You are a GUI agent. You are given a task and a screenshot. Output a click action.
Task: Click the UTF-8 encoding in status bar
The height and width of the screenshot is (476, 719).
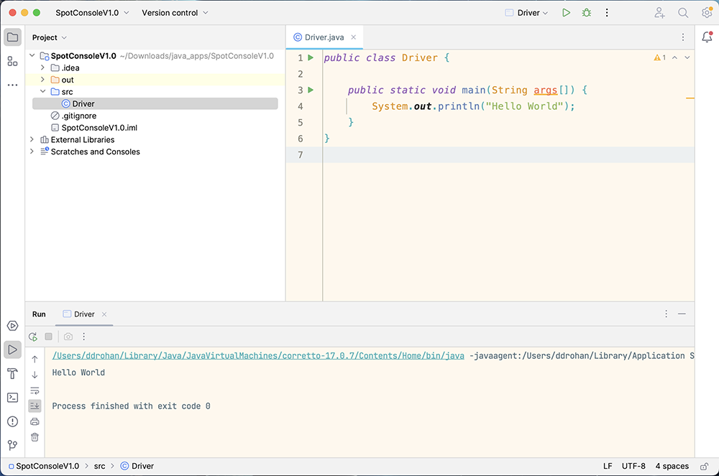pyautogui.click(x=633, y=466)
